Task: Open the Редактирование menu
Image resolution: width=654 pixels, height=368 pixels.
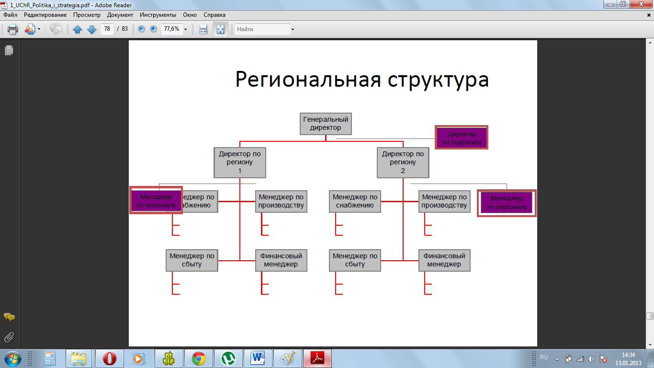Action: 45,15
